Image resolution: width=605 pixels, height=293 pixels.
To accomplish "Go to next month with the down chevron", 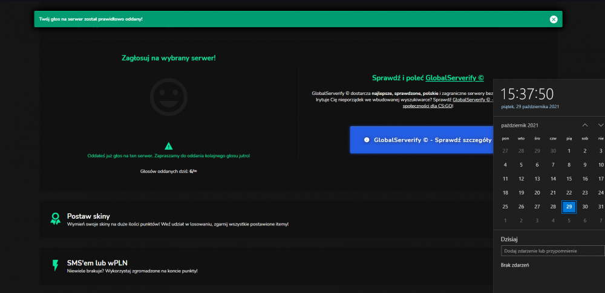I will [600, 125].
